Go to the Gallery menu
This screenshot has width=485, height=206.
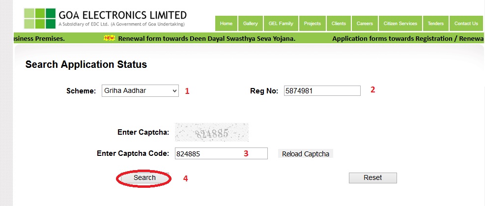[251, 24]
